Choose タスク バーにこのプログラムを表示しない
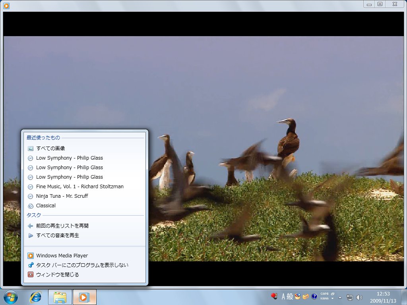Screen dimensions: 407x305 85,265
